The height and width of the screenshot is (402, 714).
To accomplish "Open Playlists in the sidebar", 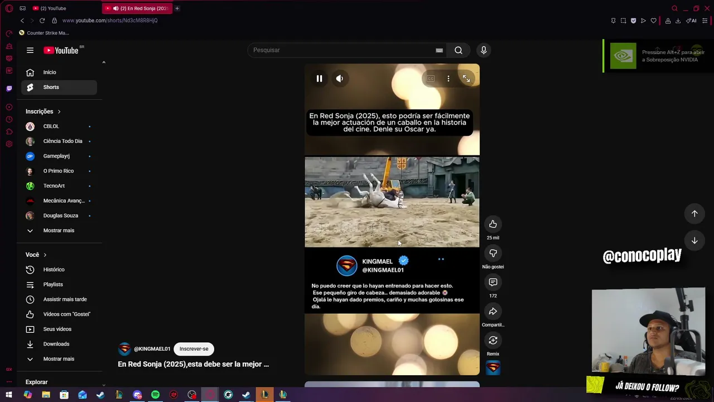I will 59,285.
